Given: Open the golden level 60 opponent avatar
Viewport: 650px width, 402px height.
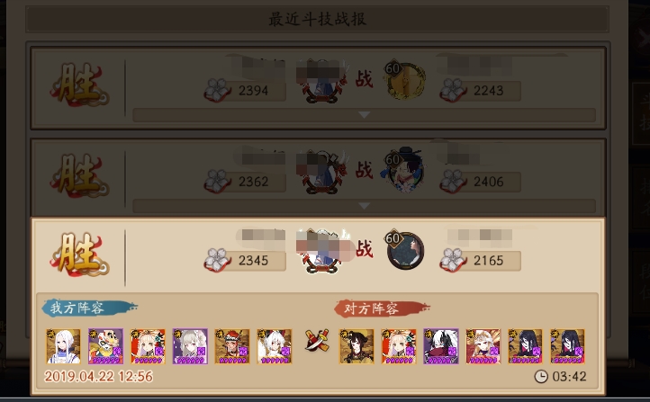Looking at the screenshot, I should point(404,81).
